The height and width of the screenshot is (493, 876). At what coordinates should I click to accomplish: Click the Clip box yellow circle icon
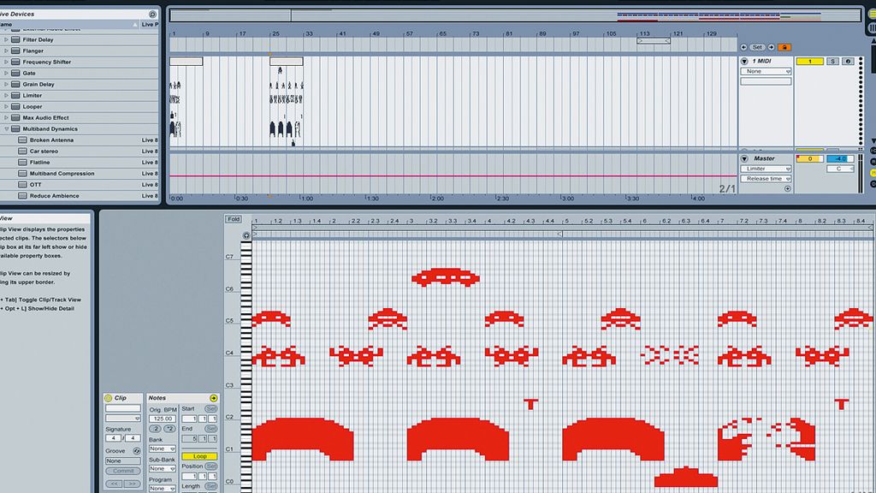pyautogui.click(x=109, y=398)
